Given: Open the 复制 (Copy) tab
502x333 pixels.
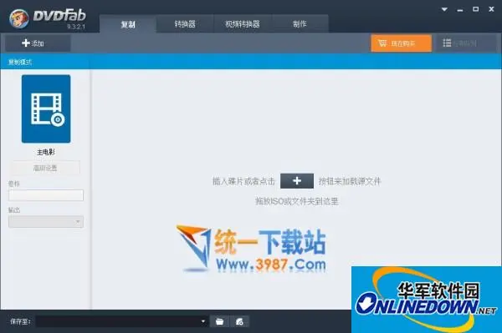Looking at the screenshot, I should point(128,24).
